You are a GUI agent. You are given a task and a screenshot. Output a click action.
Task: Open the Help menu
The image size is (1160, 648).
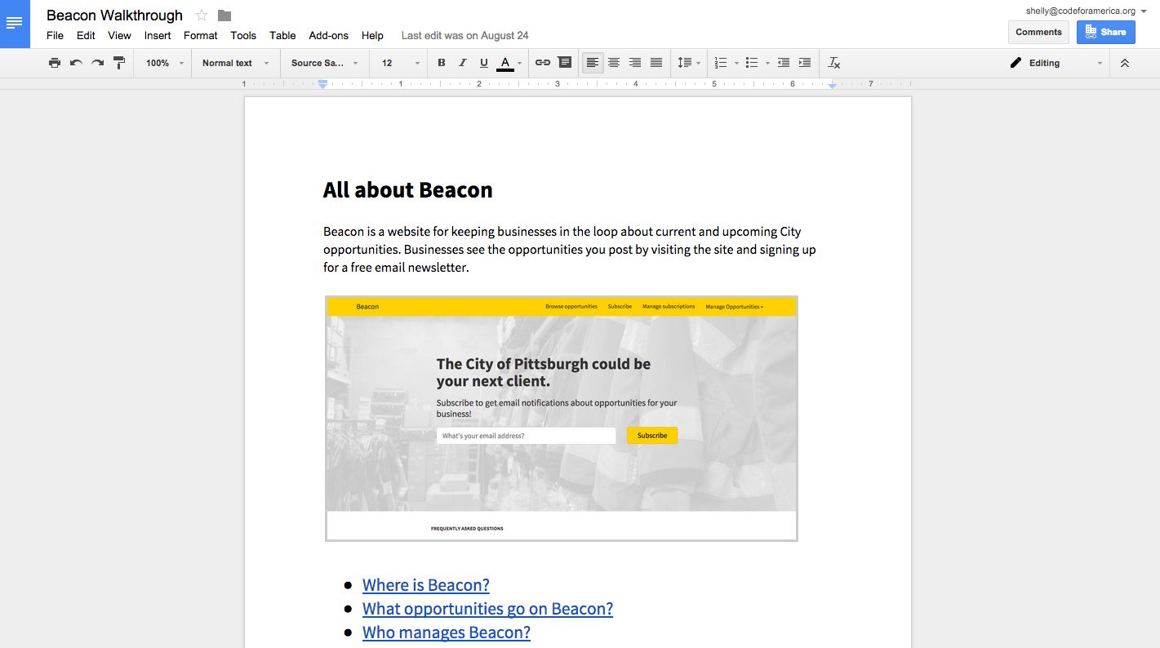tap(372, 35)
